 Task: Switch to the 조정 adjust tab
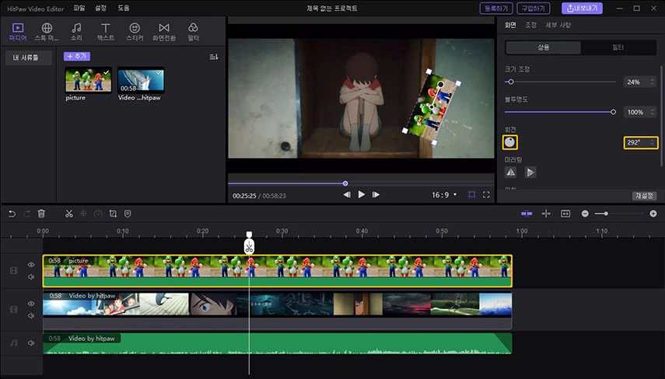pos(530,25)
